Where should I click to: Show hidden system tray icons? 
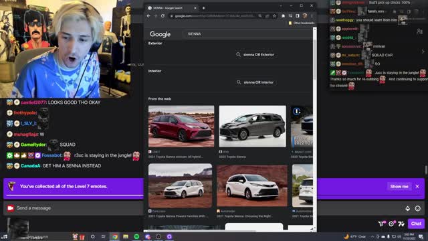coord(372,236)
